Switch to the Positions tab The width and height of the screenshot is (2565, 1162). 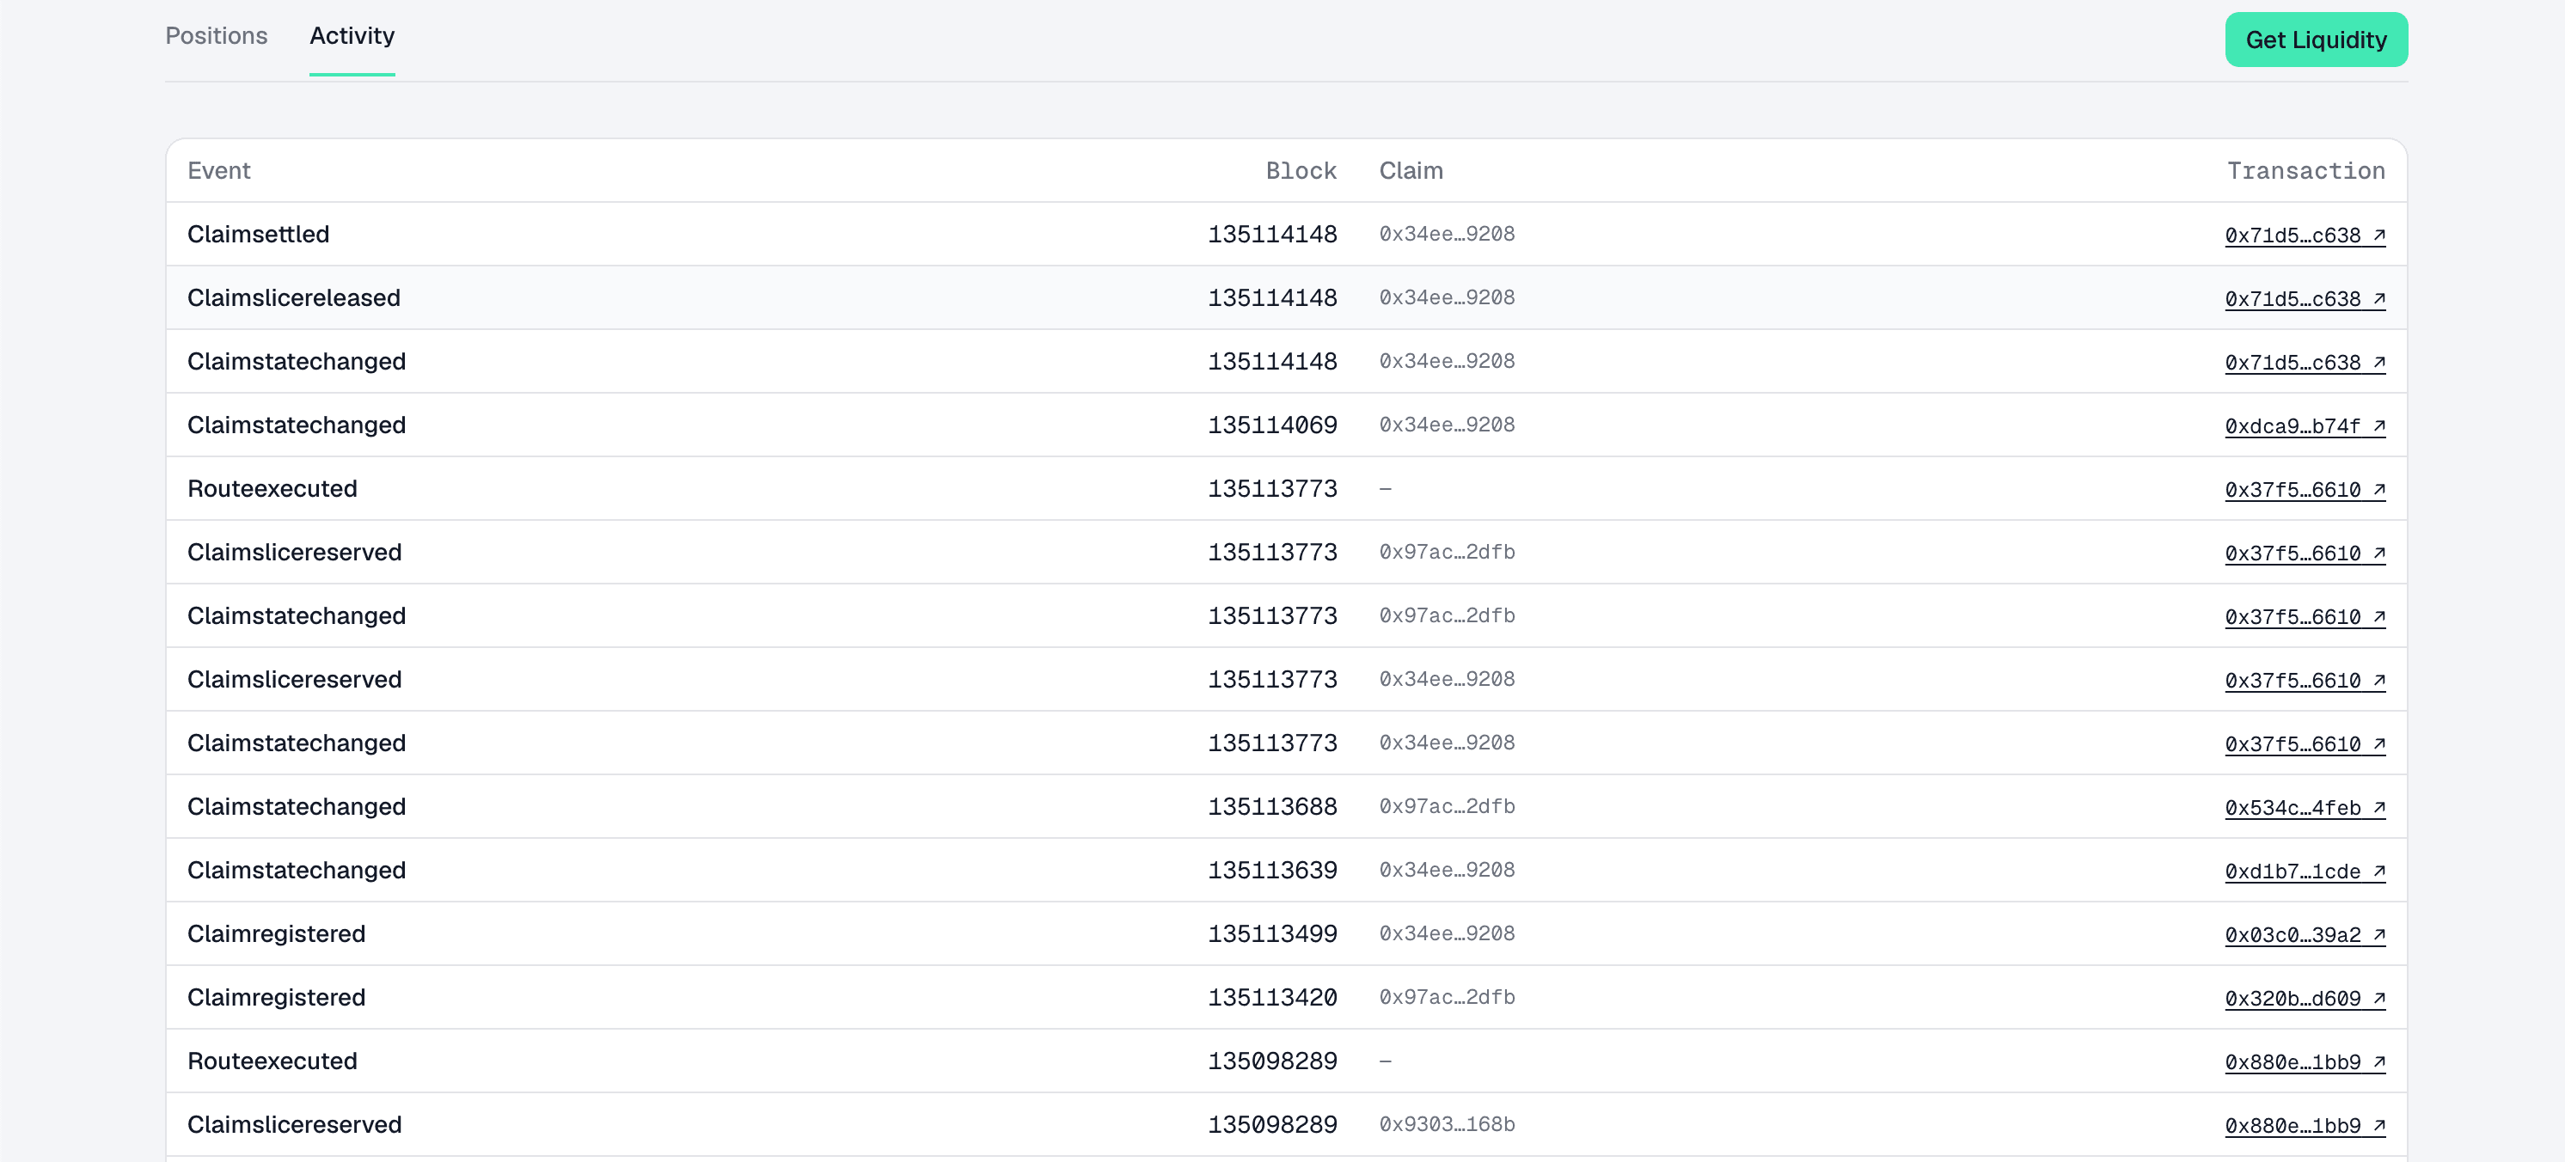[x=216, y=36]
